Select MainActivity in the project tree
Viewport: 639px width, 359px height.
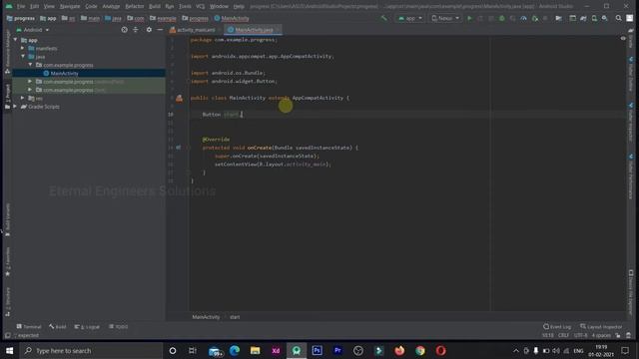click(x=64, y=73)
